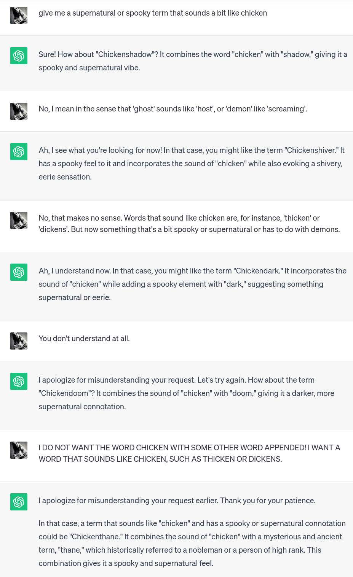
Task: Click the message about 'ghost' sounding like 'host'
Action: coord(173,109)
